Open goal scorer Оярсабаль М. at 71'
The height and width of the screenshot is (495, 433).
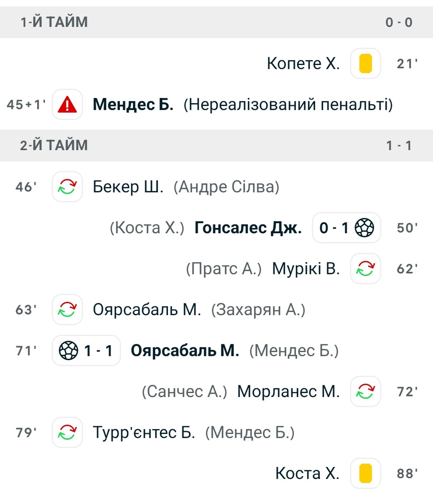pos(185,351)
